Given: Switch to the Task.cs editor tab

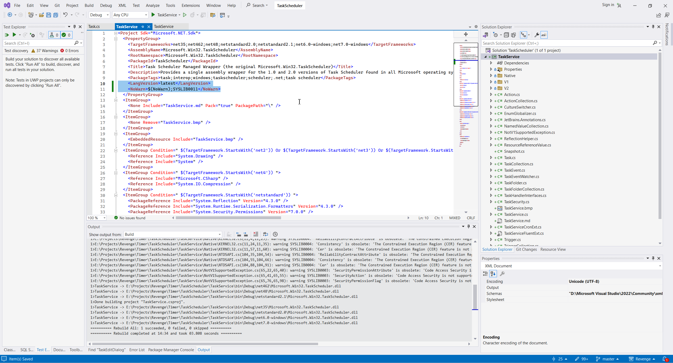Looking at the screenshot, I should click(x=94, y=27).
